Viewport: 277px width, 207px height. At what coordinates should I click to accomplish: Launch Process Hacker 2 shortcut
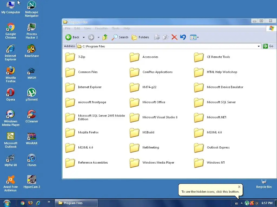click(32, 31)
